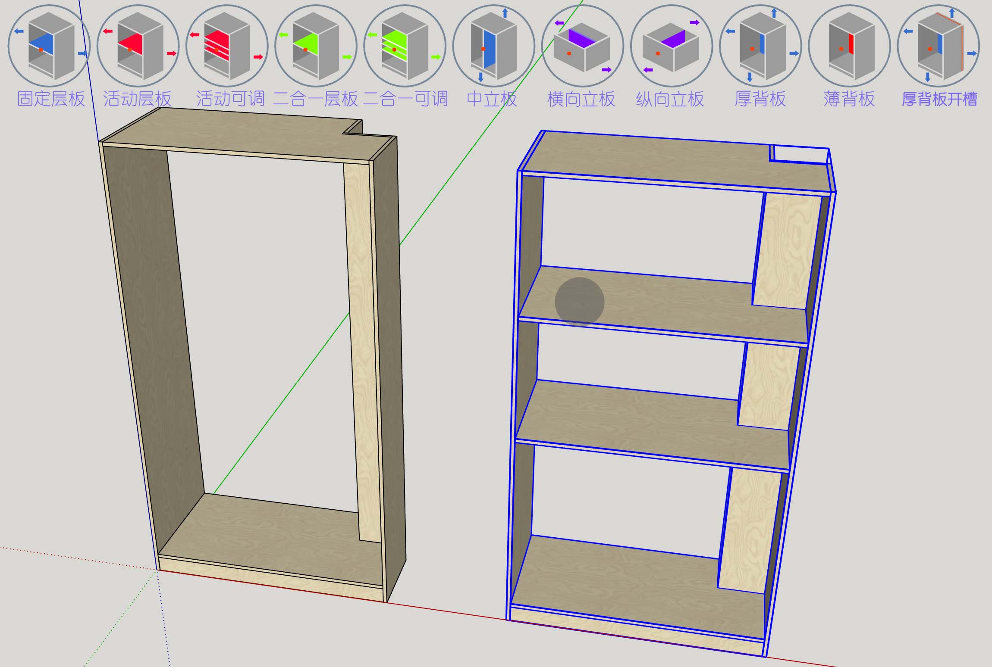992x667 pixels.
Task: Select the 厚背板开槽 grooved back icon
Action: point(938,45)
